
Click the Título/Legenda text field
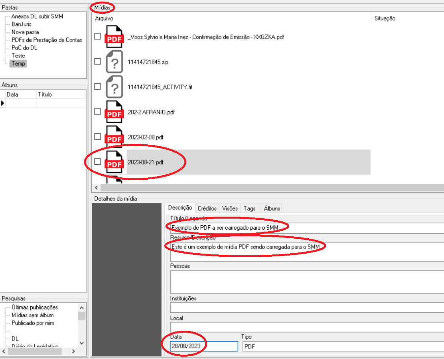click(307, 228)
